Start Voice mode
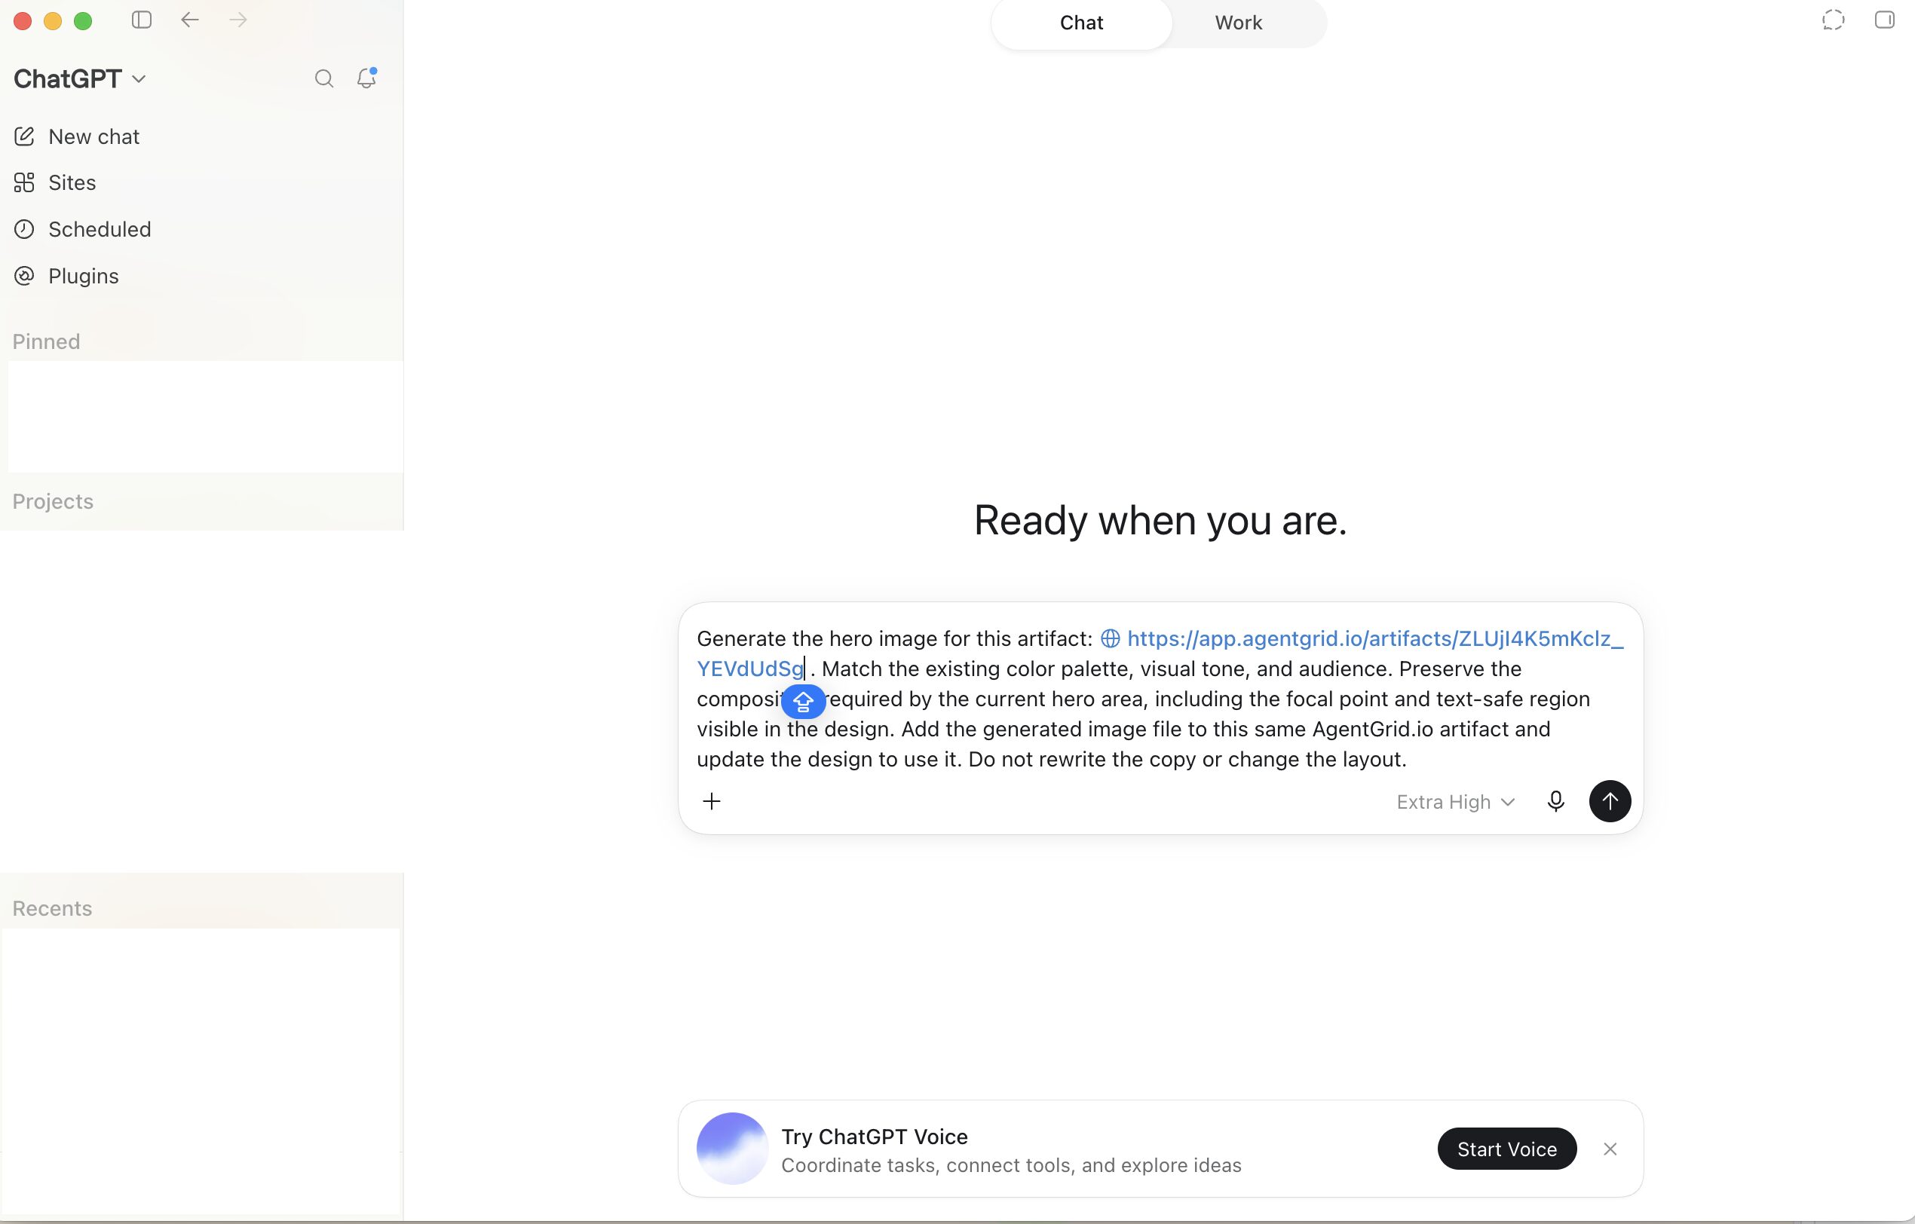The width and height of the screenshot is (1915, 1224). click(x=1506, y=1149)
